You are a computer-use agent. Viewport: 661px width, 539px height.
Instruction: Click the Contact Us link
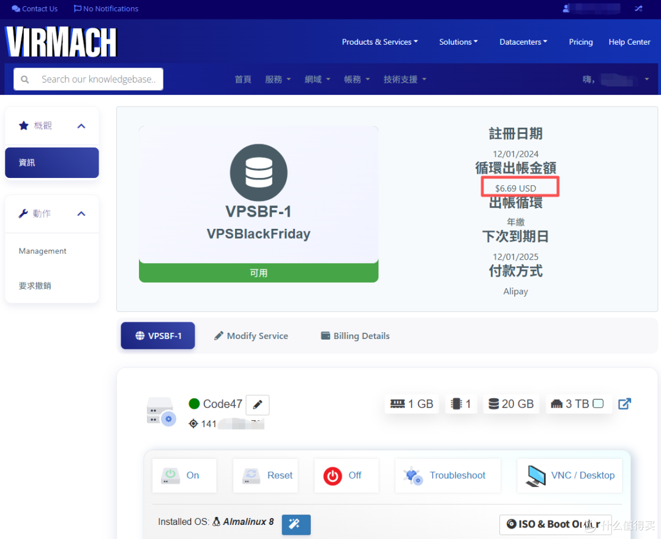click(x=40, y=9)
